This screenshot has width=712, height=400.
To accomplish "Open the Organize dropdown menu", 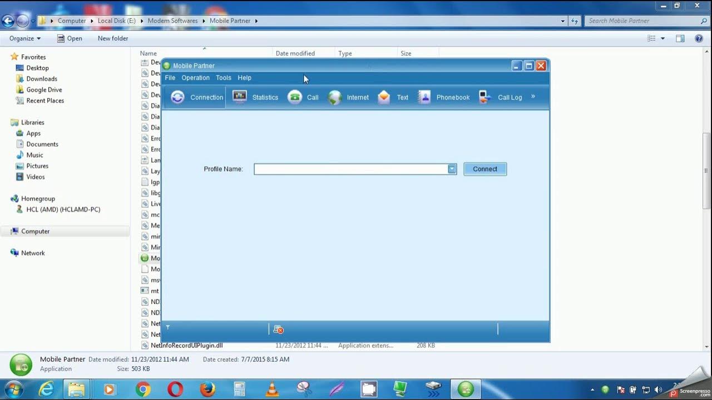I will coord(25,38).
